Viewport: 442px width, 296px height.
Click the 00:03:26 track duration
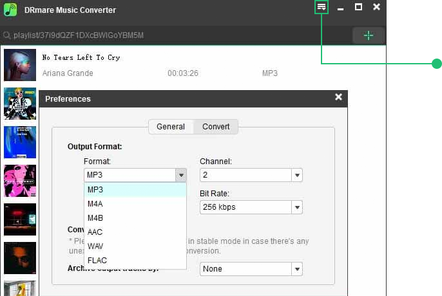point(183,73)
